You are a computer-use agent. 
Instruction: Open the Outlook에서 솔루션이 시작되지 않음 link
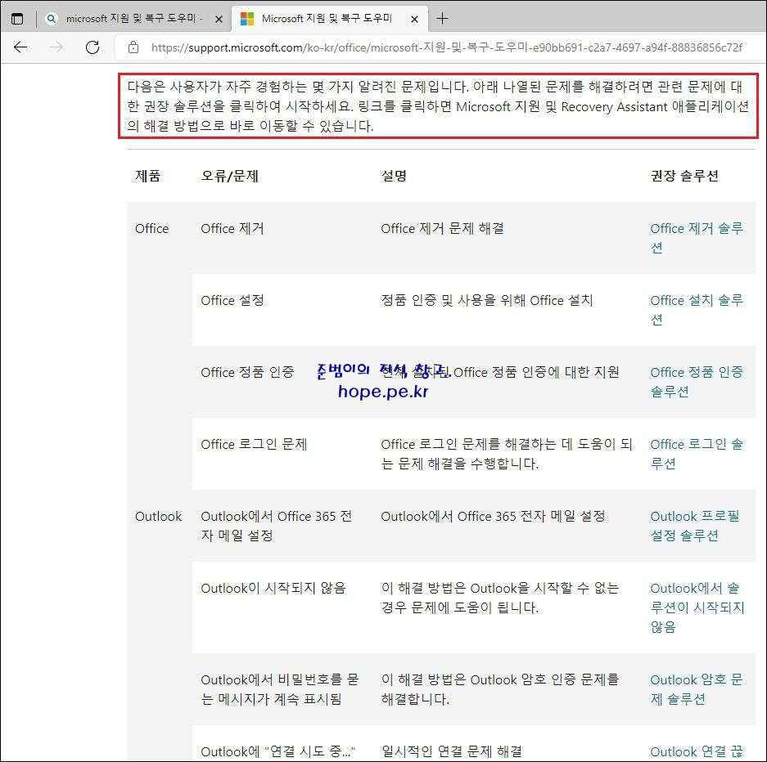(697, 607)
